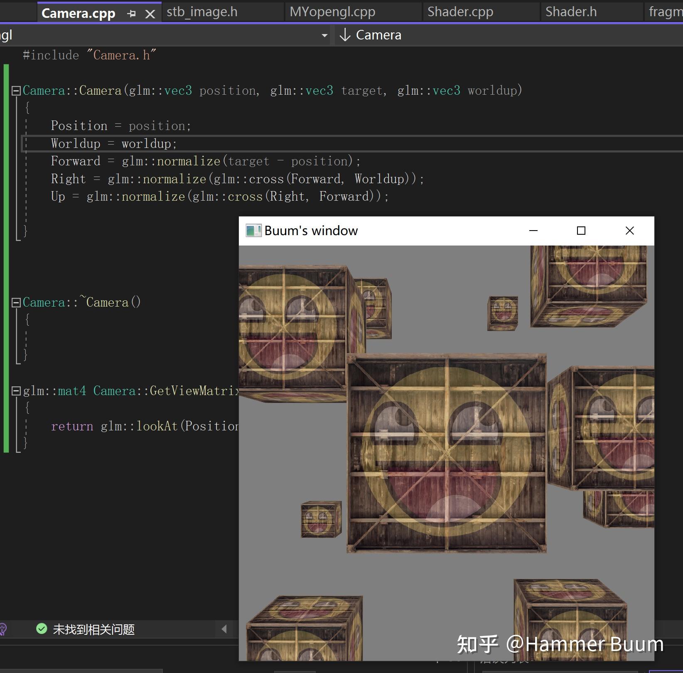Click the green checkmark status icon
Screen dimensions: 683x673
(x=42, y=629)
